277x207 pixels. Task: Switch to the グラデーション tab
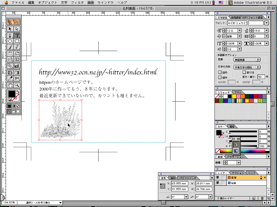[235, 157]
